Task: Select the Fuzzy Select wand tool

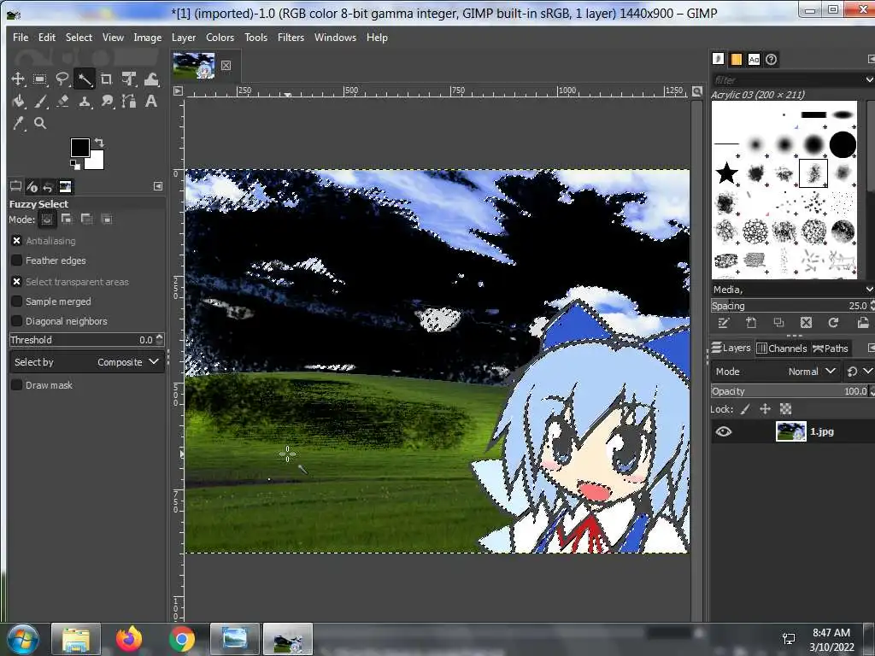Action: [85, 79]
